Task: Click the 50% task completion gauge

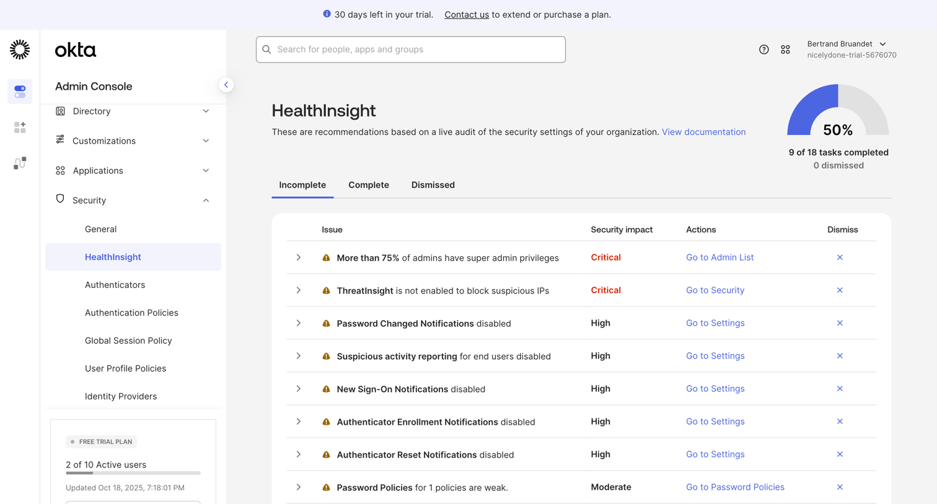Action: pos(838,110)
